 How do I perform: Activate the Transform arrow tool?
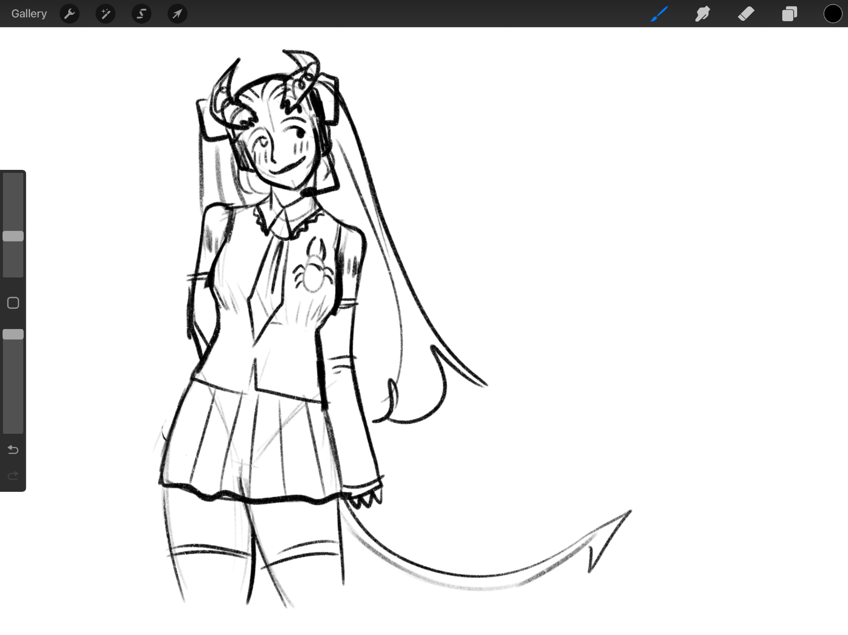click(x=177, y=14)
